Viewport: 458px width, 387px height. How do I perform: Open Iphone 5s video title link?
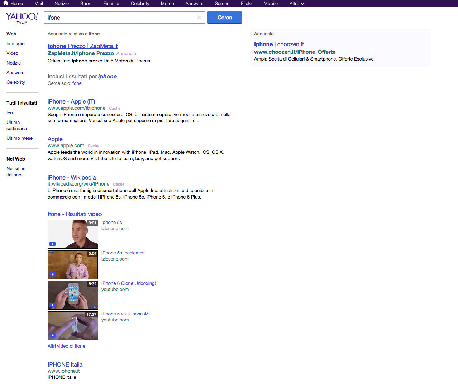(111, 222)
